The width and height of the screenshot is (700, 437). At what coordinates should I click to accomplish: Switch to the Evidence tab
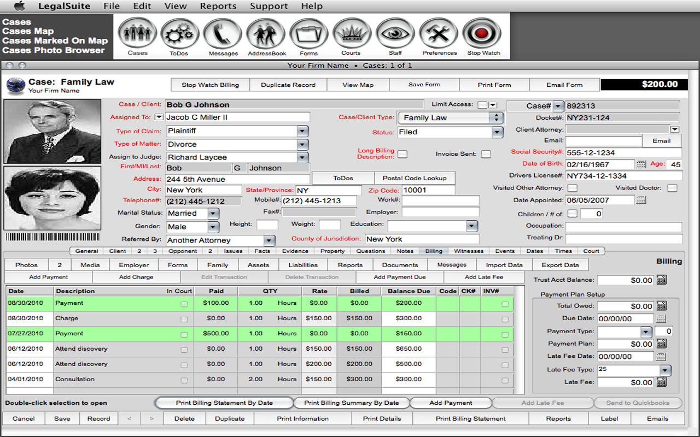click(295, 251)
